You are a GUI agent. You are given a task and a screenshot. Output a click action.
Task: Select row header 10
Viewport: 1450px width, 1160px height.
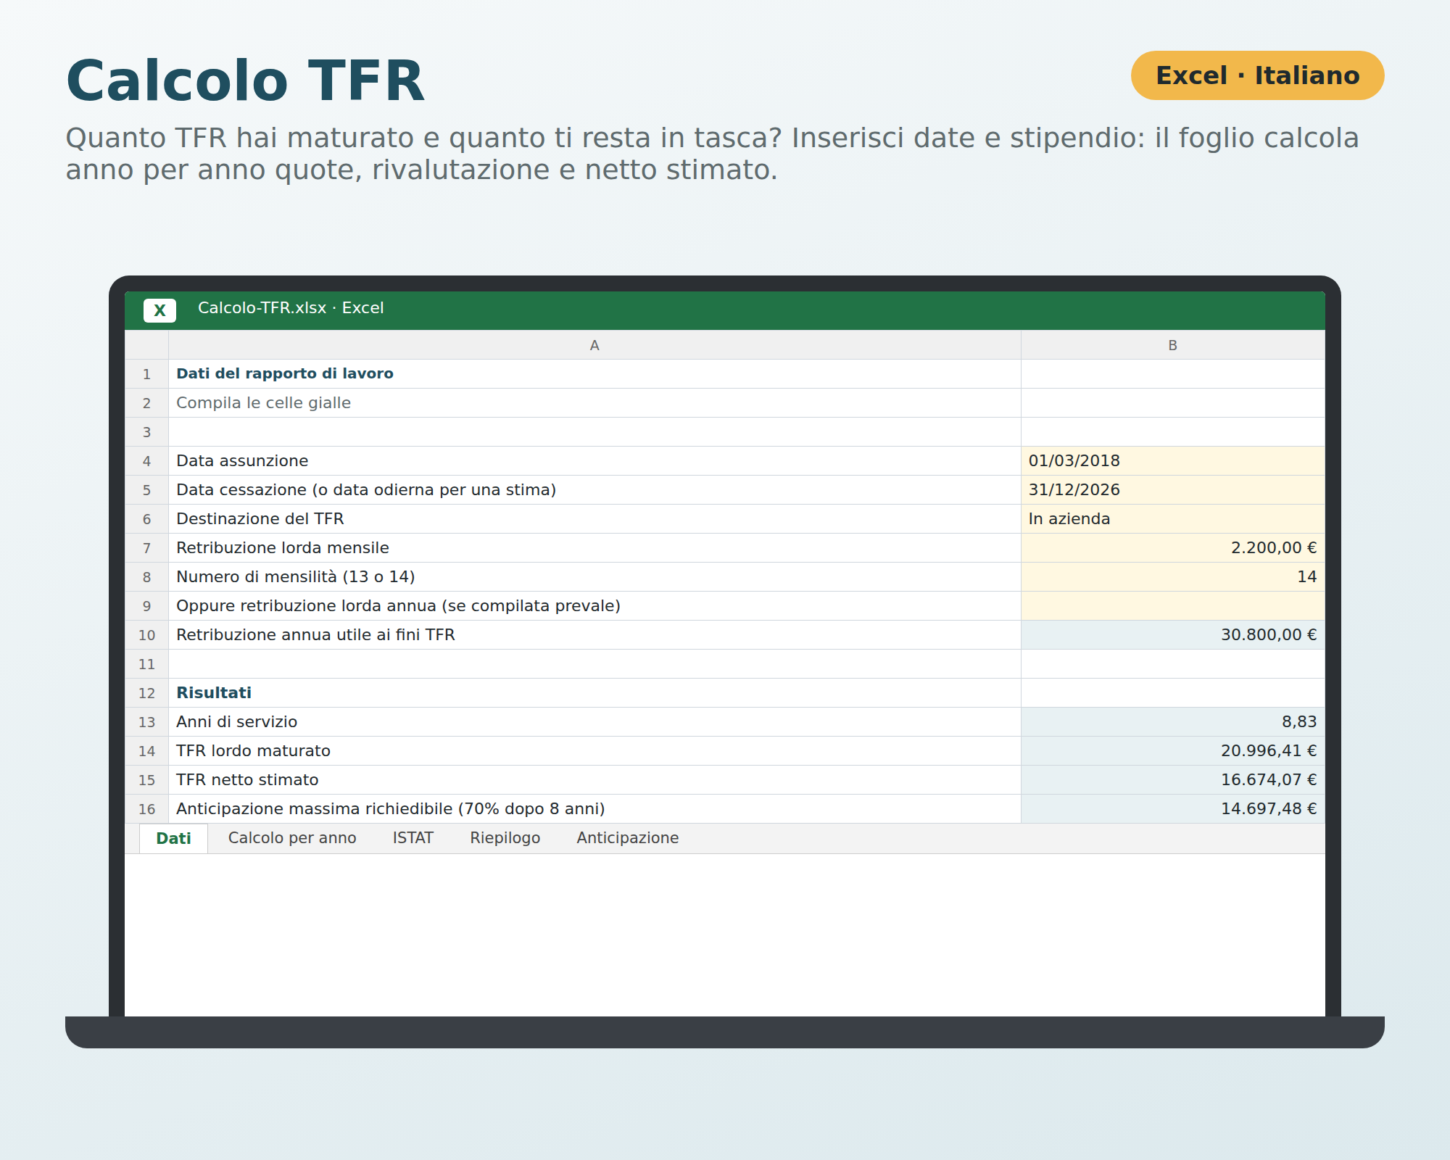[x=146, y=635]
